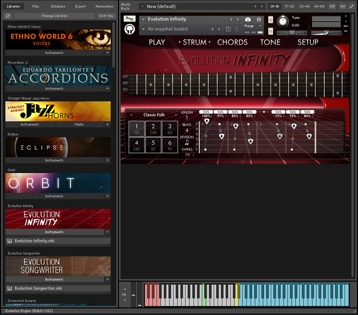Mute the instrument with the M button
The image size is (358, 315).
coord(270,31)
